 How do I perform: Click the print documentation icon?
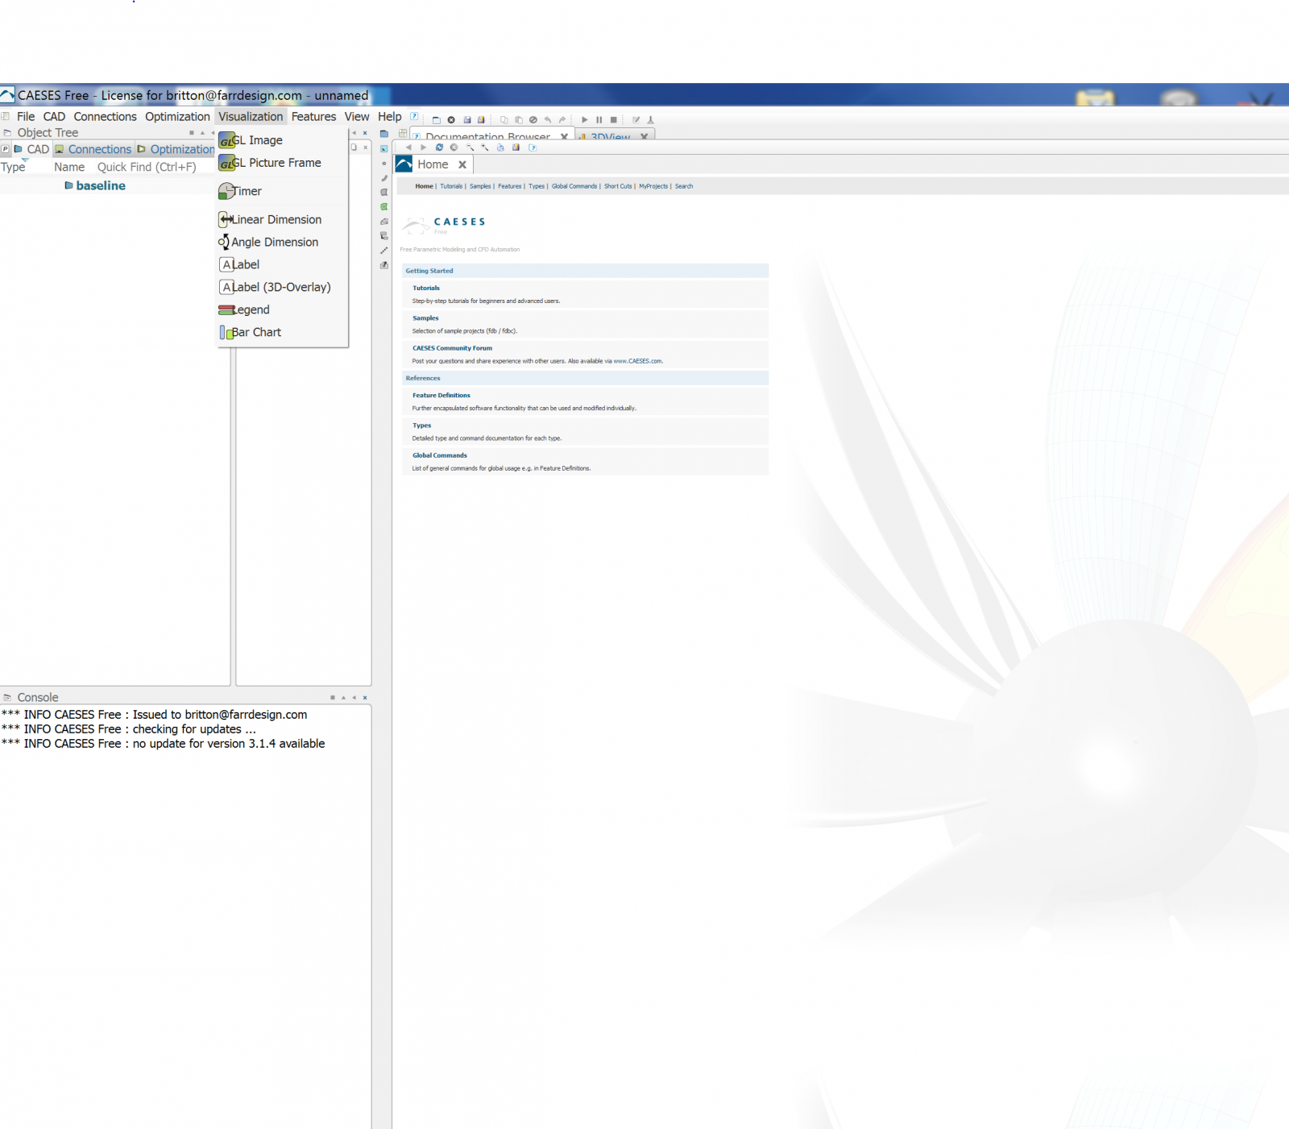pos(500,147)
